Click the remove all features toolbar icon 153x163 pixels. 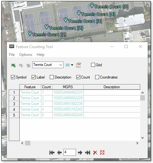pos(28,65)
